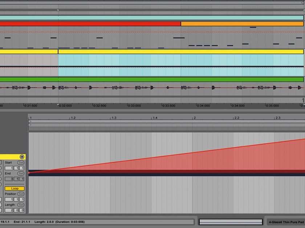This screenshot has height=228, width=305.
Task: Select the green clip in the arrangement
Action: 145,78
